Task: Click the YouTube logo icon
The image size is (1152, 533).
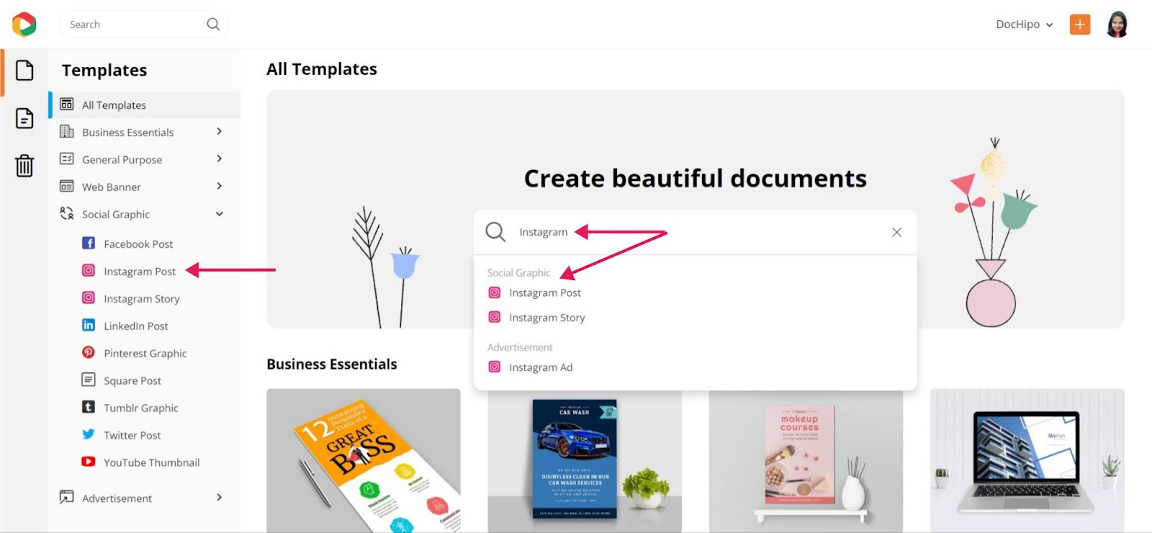Action: 89,462
